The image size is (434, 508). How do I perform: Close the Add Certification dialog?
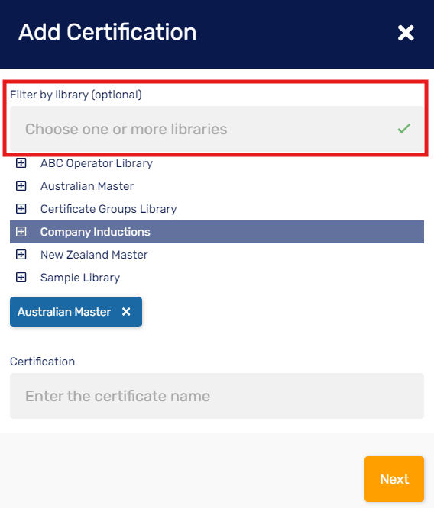click(x=406, y=33)
